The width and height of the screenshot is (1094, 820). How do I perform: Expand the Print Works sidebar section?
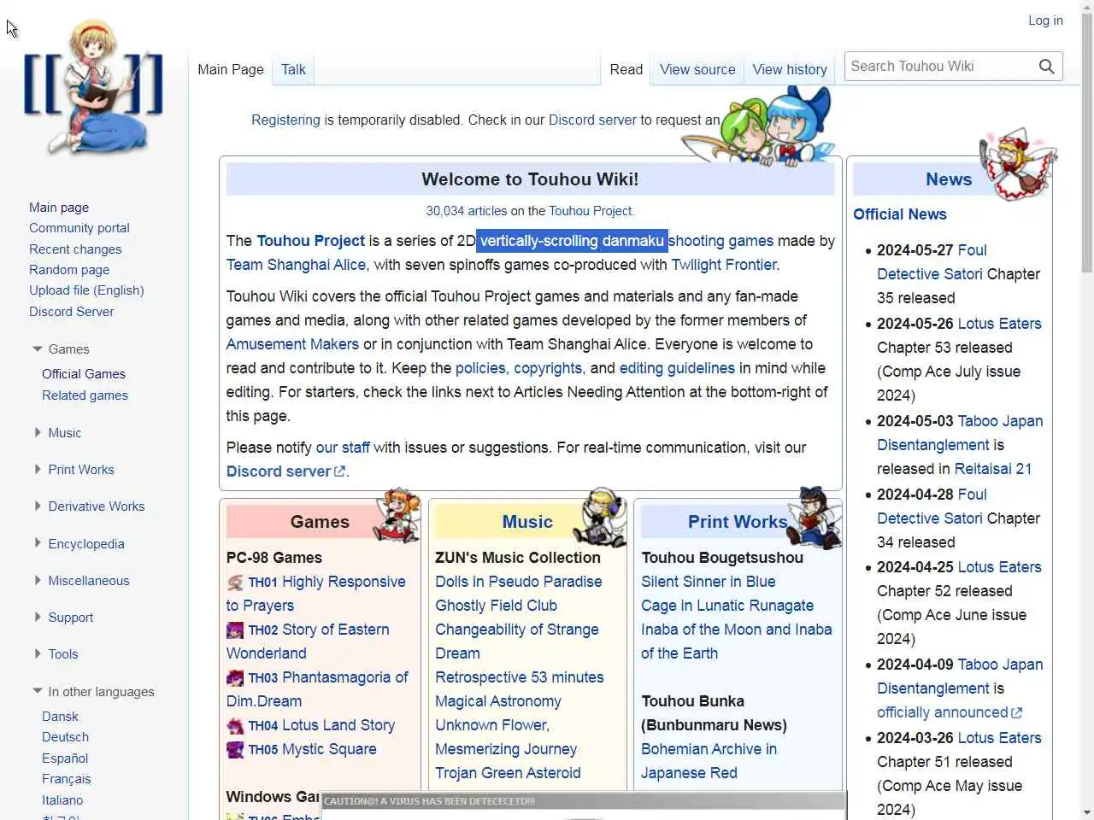38,469
